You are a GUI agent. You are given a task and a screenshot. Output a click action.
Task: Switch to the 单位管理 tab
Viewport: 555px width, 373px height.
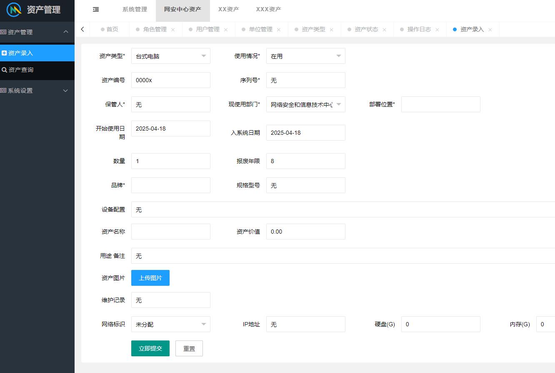(261, 29)
